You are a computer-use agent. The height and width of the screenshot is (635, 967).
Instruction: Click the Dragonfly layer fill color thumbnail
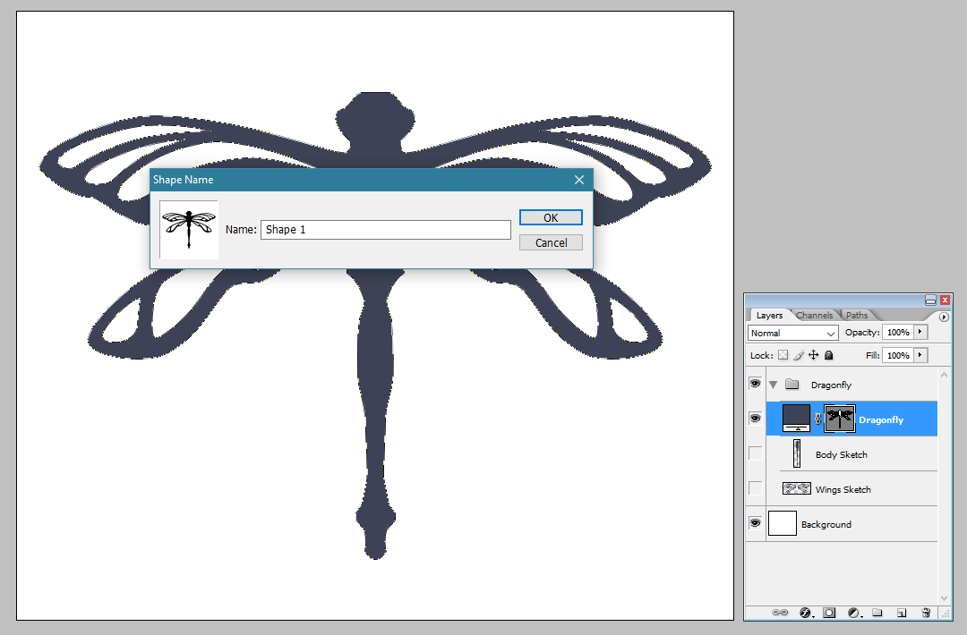[x=796, y=419]
